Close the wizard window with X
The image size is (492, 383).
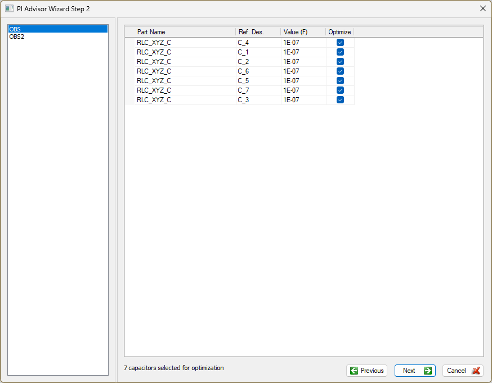(x=483, y=9)
